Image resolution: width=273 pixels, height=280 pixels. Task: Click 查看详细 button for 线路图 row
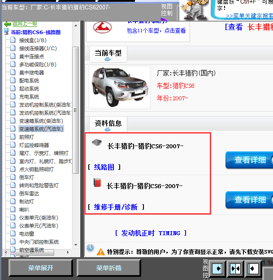point(249,160)
